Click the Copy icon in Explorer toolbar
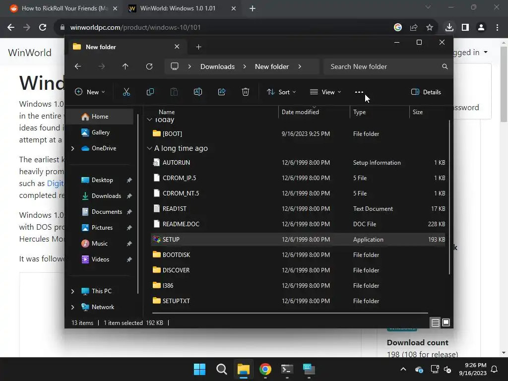Viewport: 508px width, 381px height. [150, 92]
